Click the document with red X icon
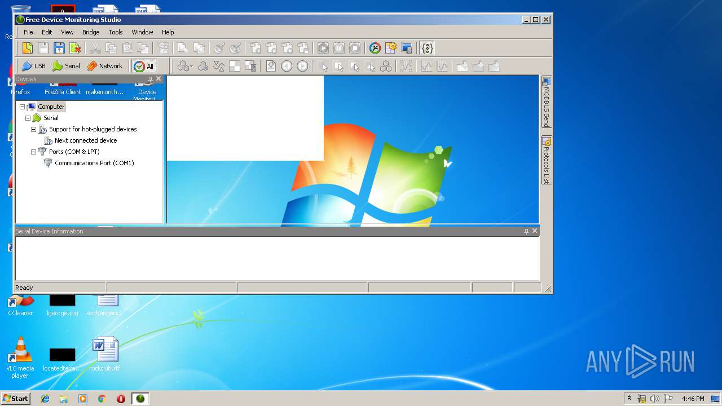722x406 pixels. [x=74, y=48]
